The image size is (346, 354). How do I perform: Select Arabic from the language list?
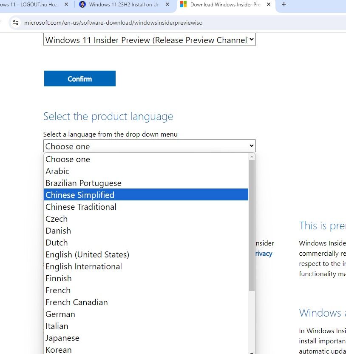point(57,171)
